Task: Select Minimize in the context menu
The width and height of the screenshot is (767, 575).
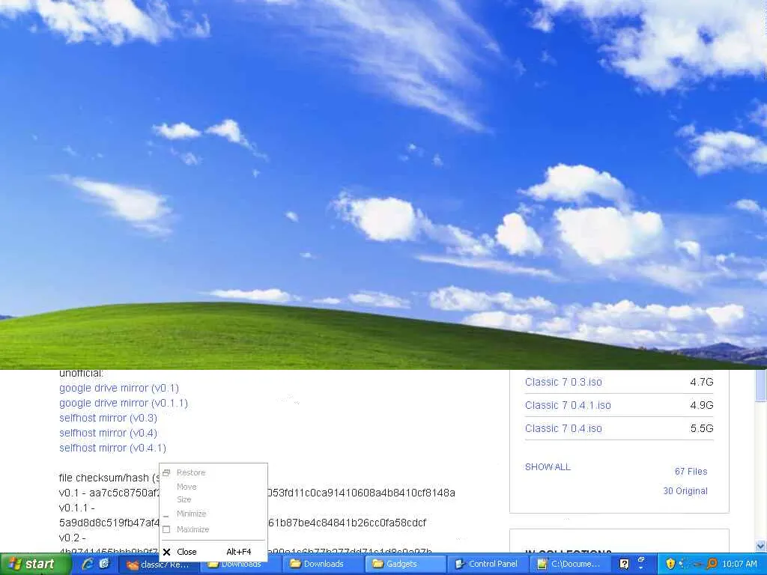Action: click(x=213, y=514)
